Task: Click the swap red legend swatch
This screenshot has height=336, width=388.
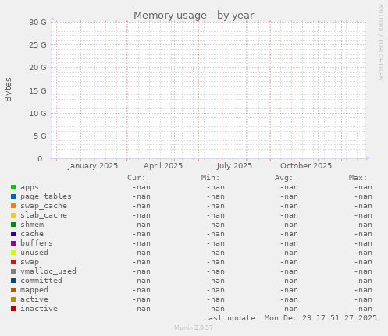Action: 13,262
